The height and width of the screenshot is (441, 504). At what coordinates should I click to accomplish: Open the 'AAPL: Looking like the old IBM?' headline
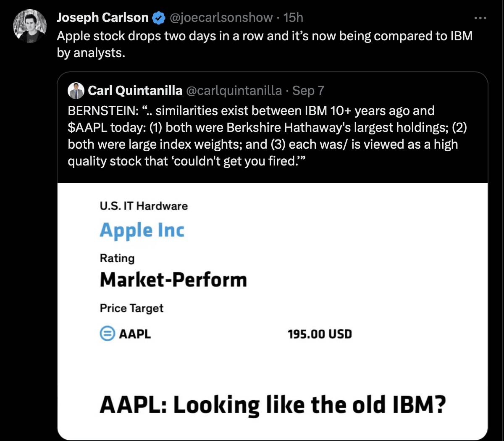pos(272,405)
